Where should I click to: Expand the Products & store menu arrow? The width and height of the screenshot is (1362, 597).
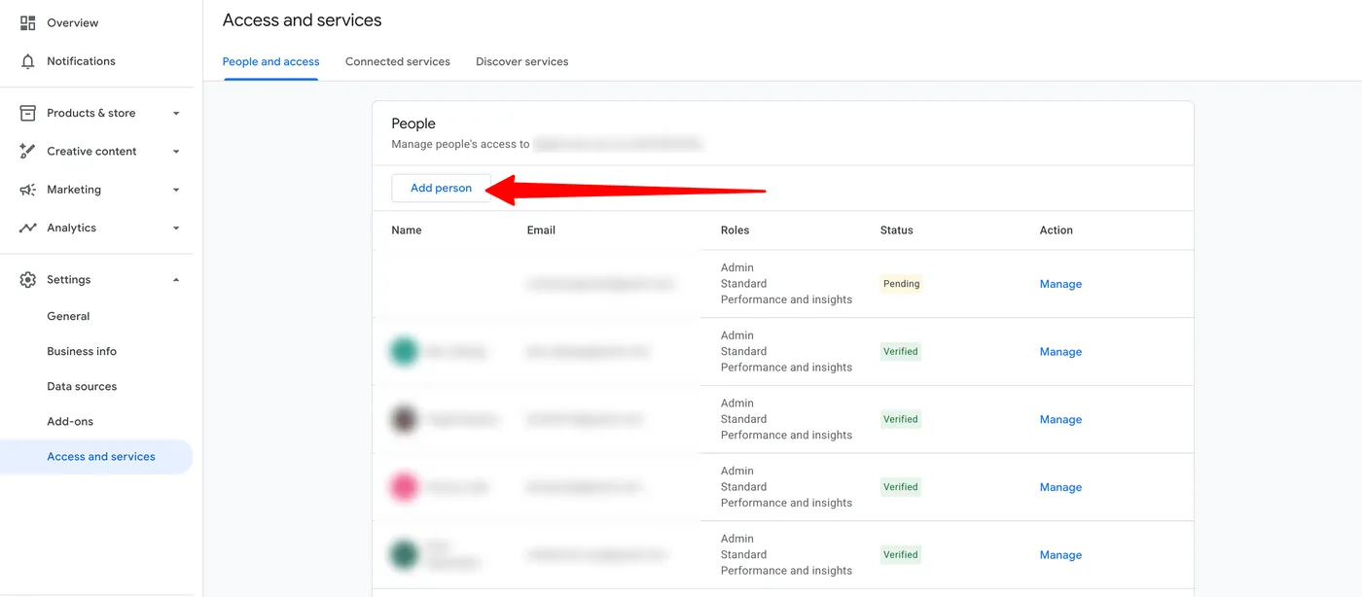coord(176,114)
